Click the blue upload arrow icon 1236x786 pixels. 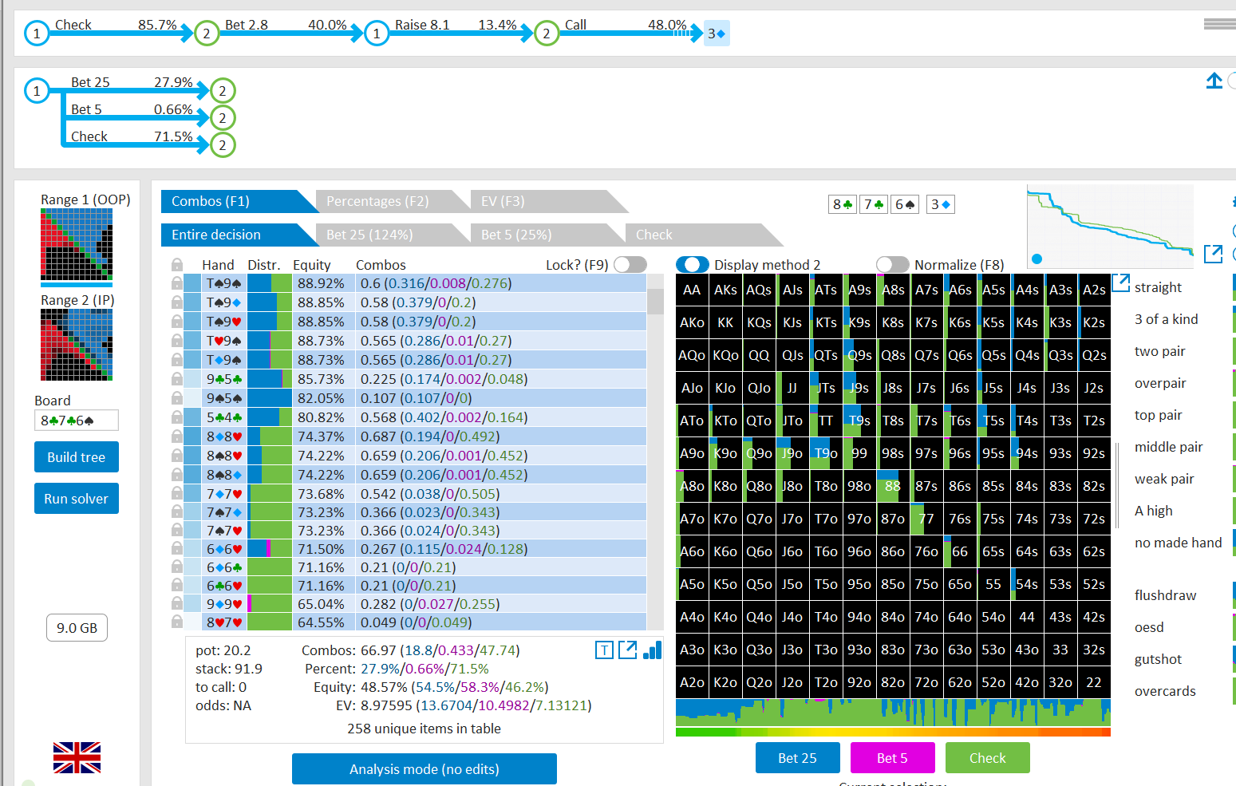pos(1214,81)
